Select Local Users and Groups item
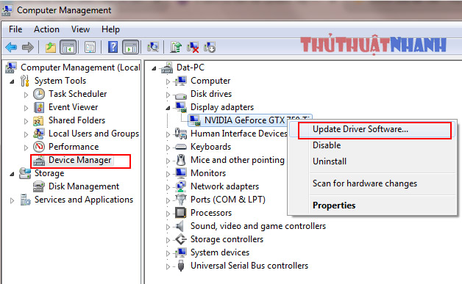Screen dimensions: 462x284 coord(93,134)
